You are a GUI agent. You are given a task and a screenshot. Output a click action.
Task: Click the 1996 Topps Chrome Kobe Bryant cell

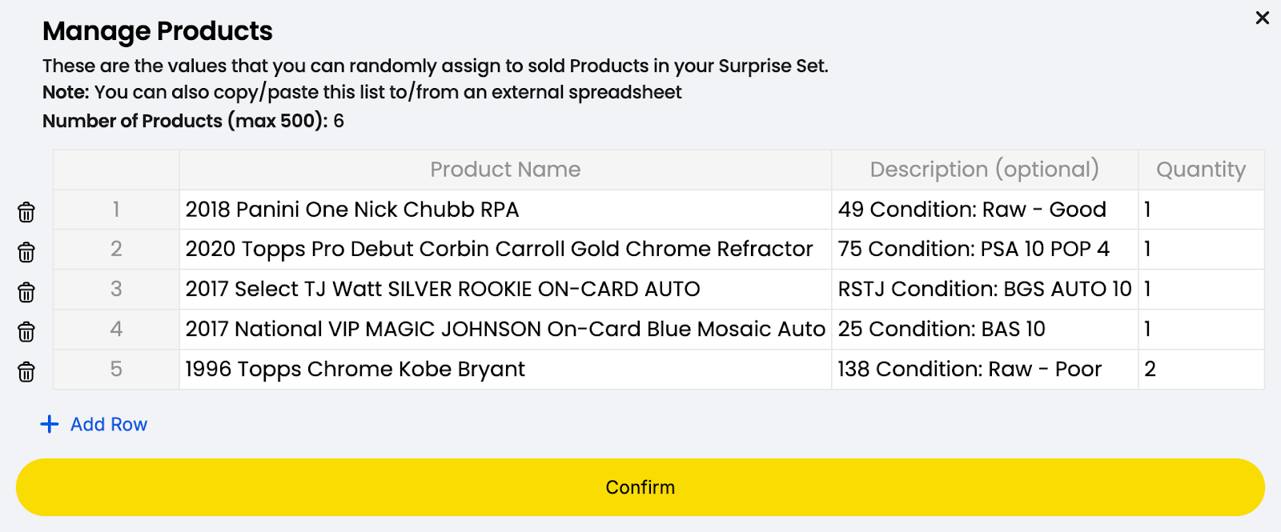click(504, 370)
